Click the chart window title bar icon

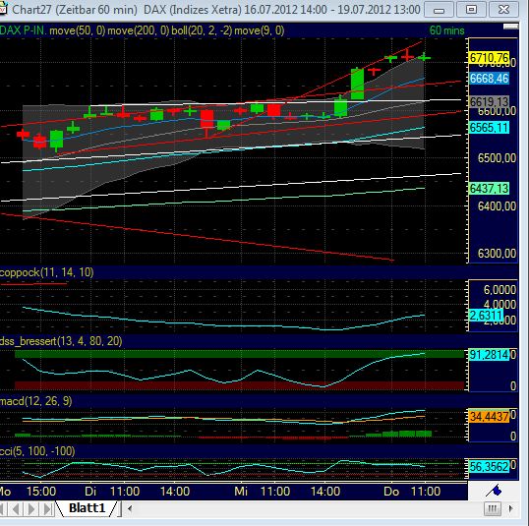[3, 9]
